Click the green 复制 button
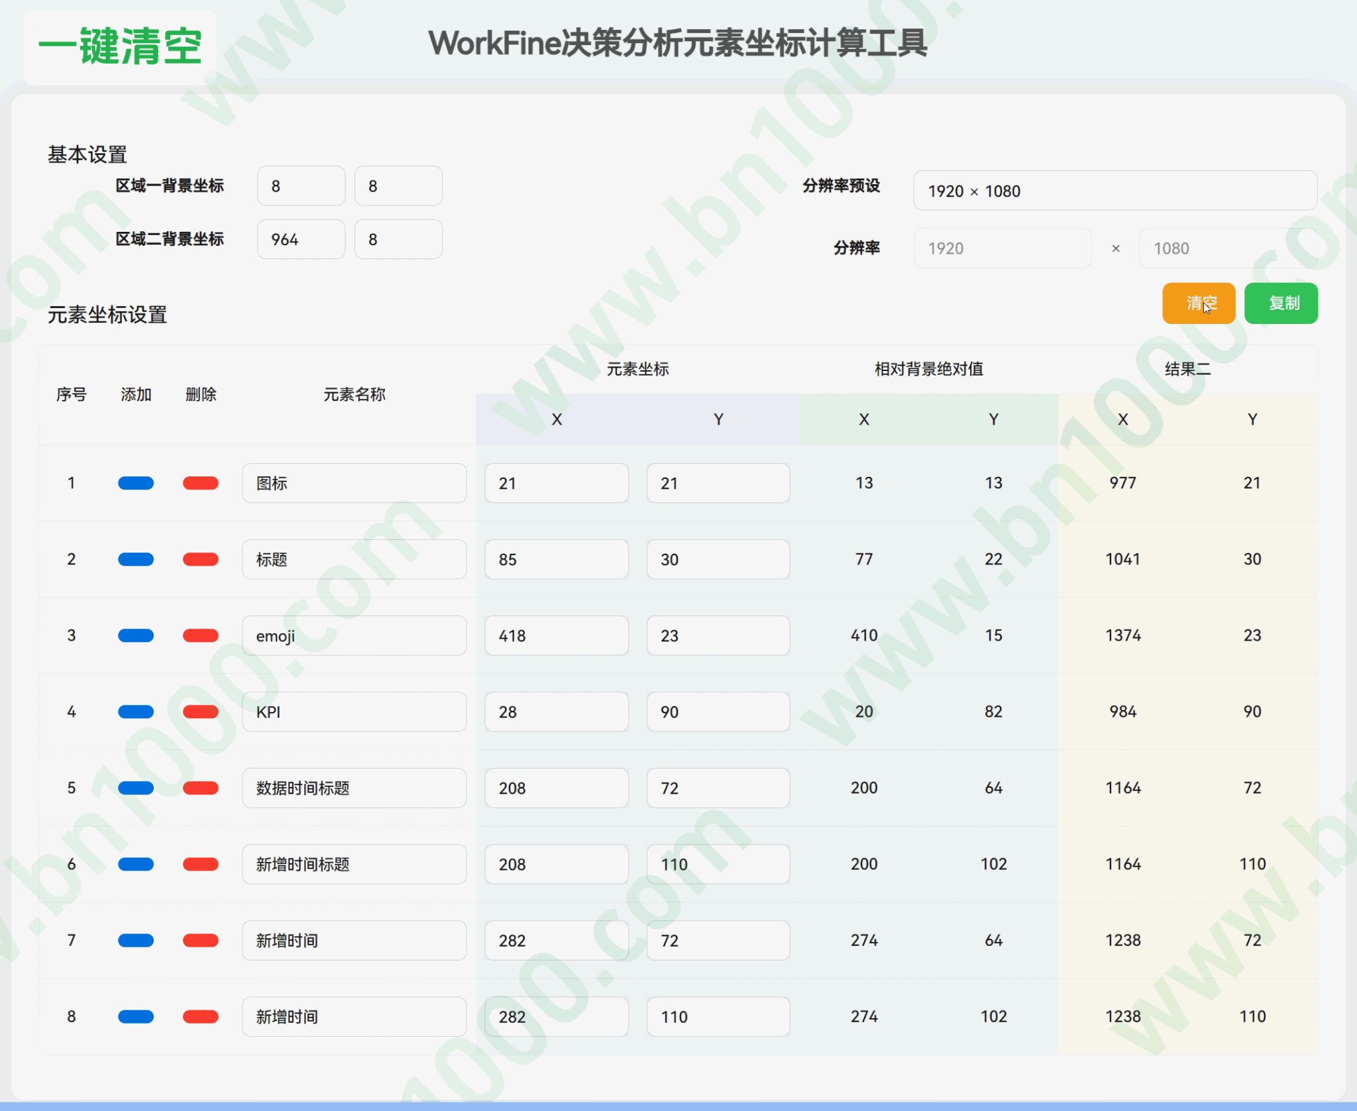This screenshot has width=1357, height=1111. coord(1281,303)
